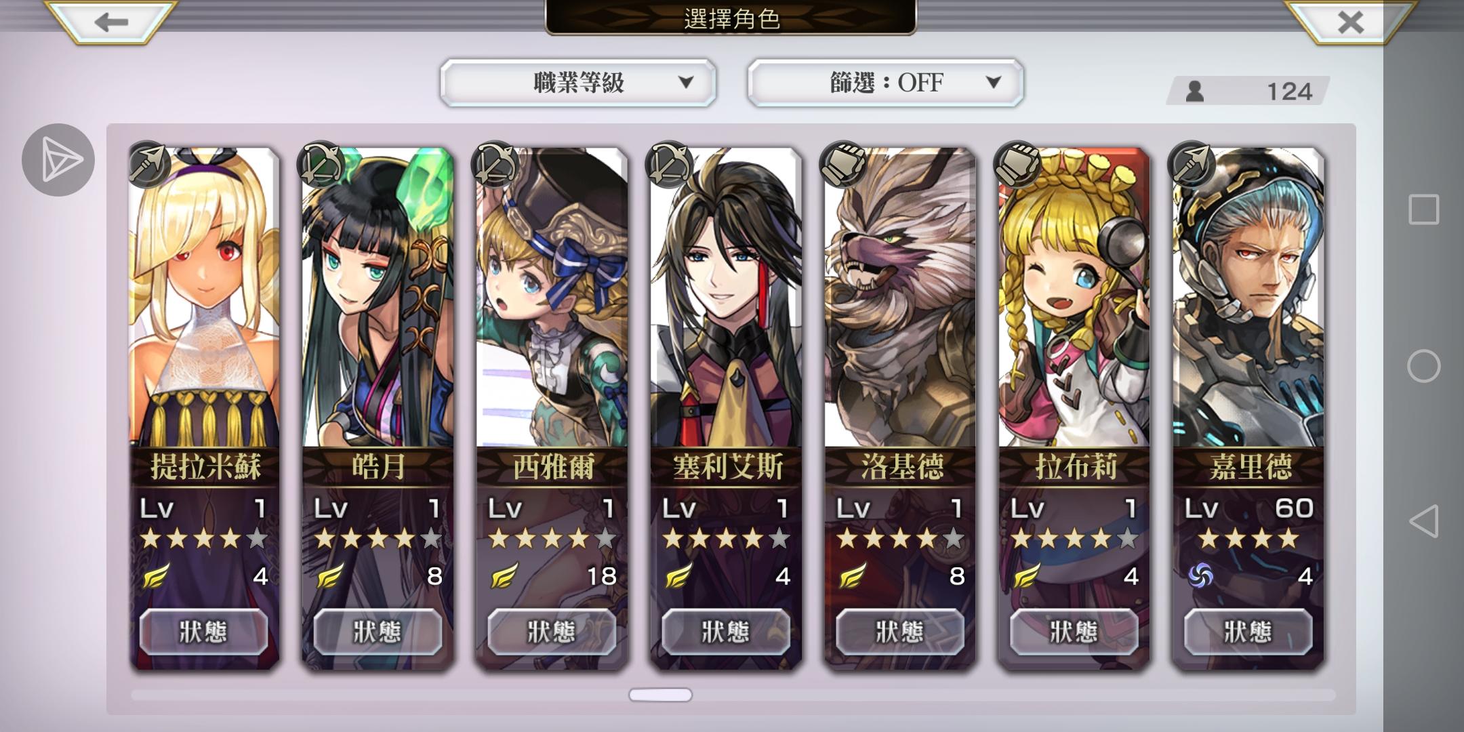1464x732 pixels.
Task: Click the arrow on the 篩選 dropdown
Action: coord(994,83)
